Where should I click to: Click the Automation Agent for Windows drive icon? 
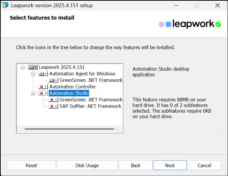click(x=43, y=74)
